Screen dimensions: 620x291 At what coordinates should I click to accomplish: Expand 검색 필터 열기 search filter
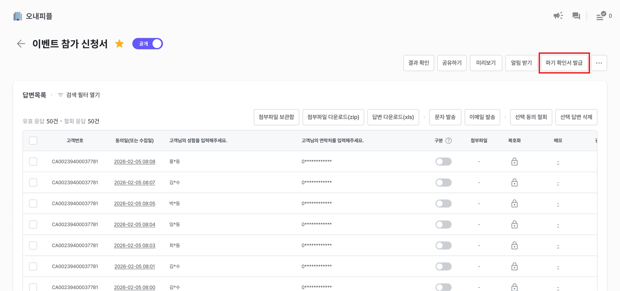pos(79,95)
